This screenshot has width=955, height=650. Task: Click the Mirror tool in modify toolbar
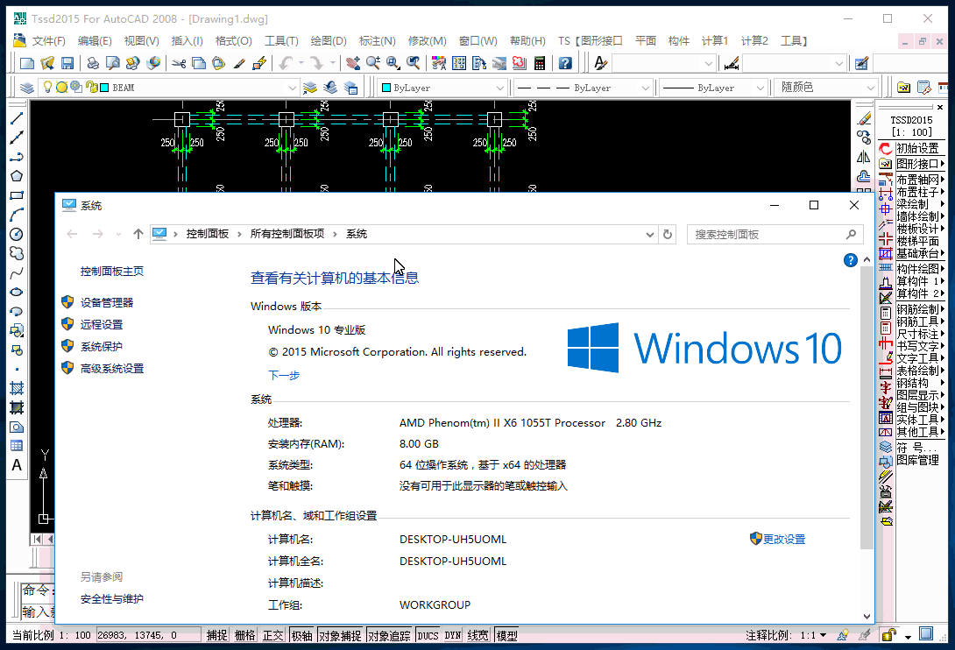point(864,157)
